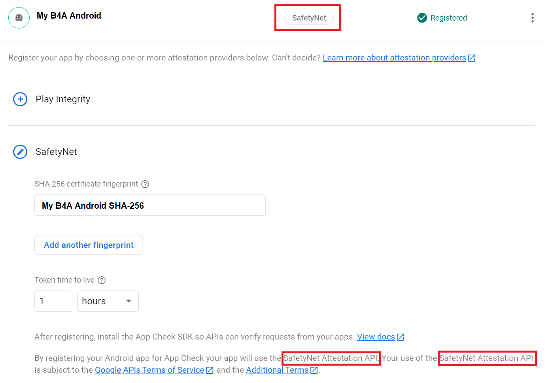The width and height of the screenshot is (550, 383).
Task: Expand Play Integrity with plus icon
Action: point(20,99)
